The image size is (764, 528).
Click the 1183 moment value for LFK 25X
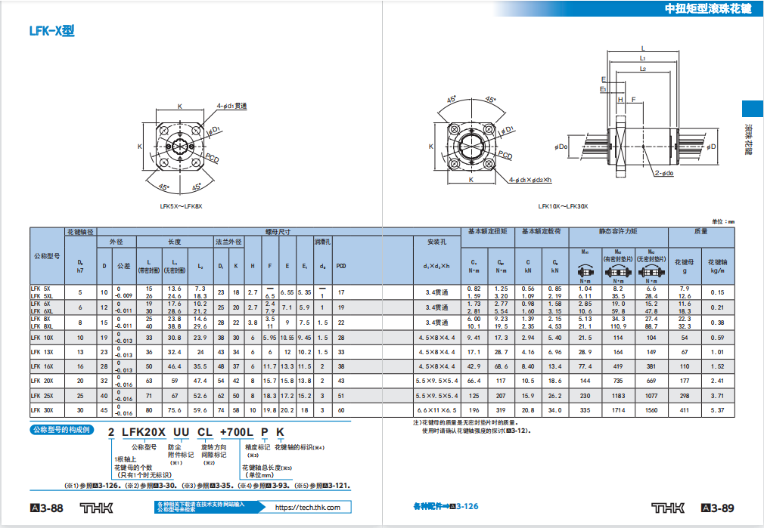[x=618, y=396]
